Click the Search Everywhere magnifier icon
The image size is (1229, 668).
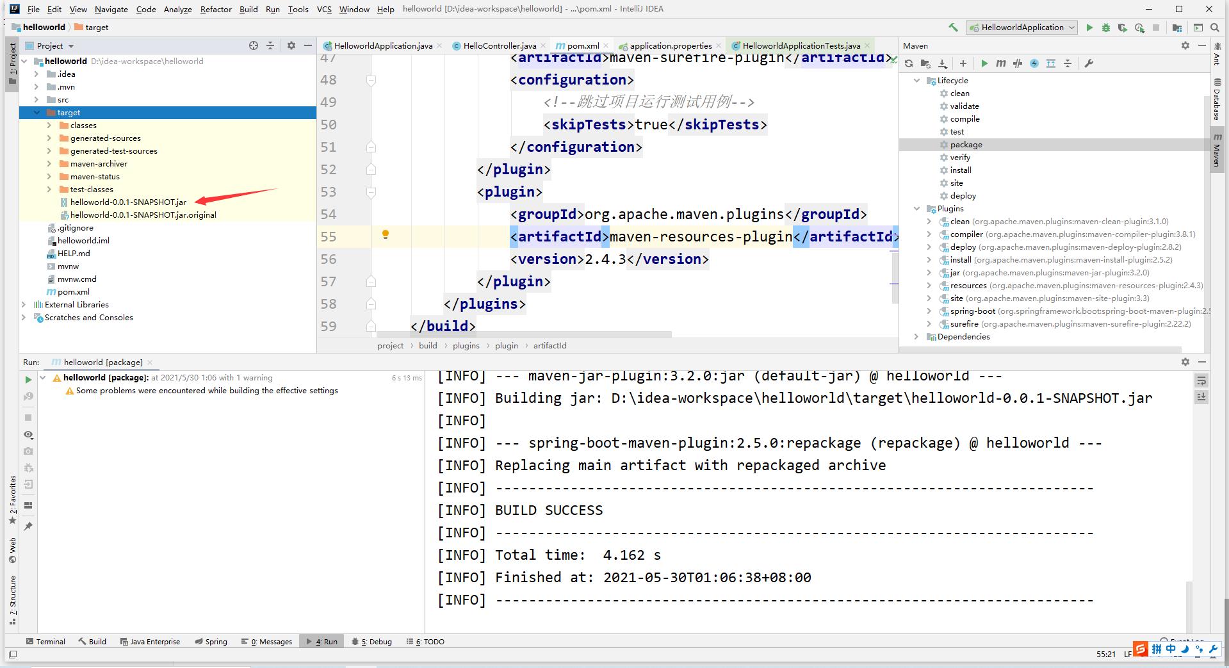1215,28
